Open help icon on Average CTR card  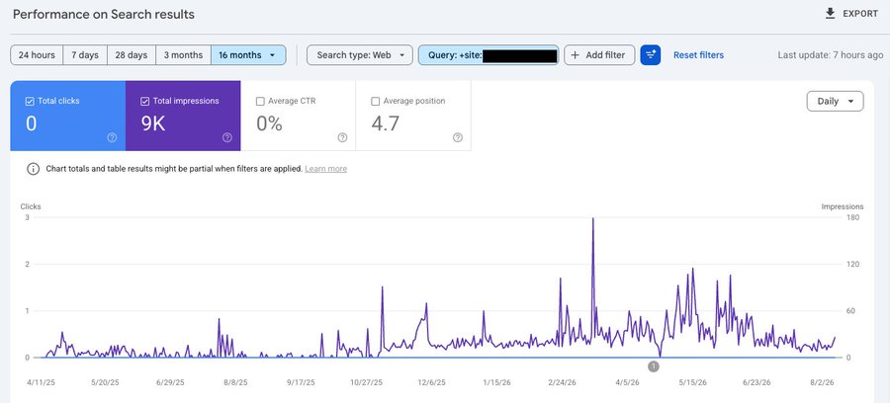coord(342,137)
